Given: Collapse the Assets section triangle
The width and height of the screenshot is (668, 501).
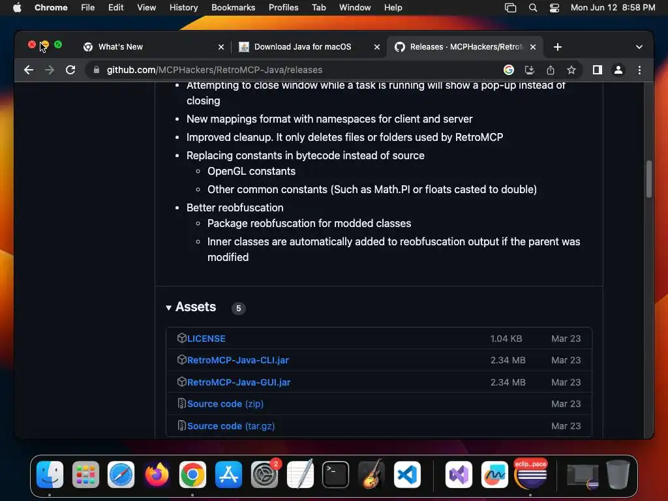Looking at the screenshot, I should (x=169, y=308).
